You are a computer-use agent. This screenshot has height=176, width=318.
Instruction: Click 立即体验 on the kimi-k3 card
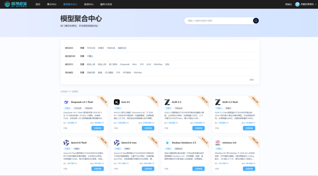[x=148, y=128]
